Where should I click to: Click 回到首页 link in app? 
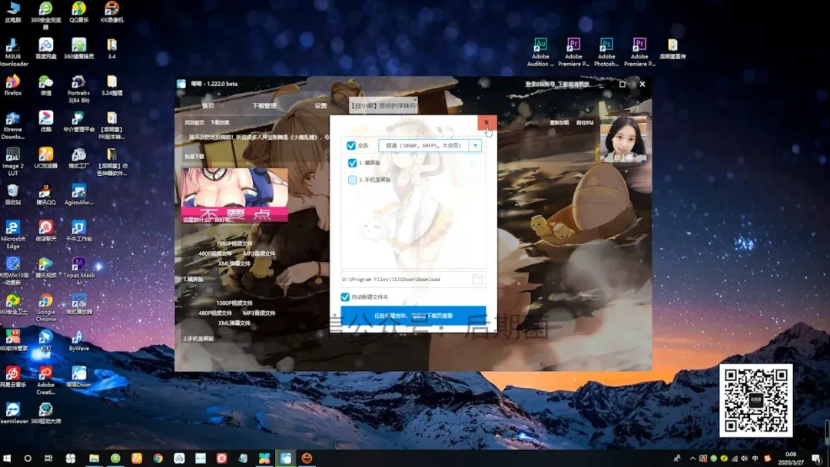click(194, 123)
